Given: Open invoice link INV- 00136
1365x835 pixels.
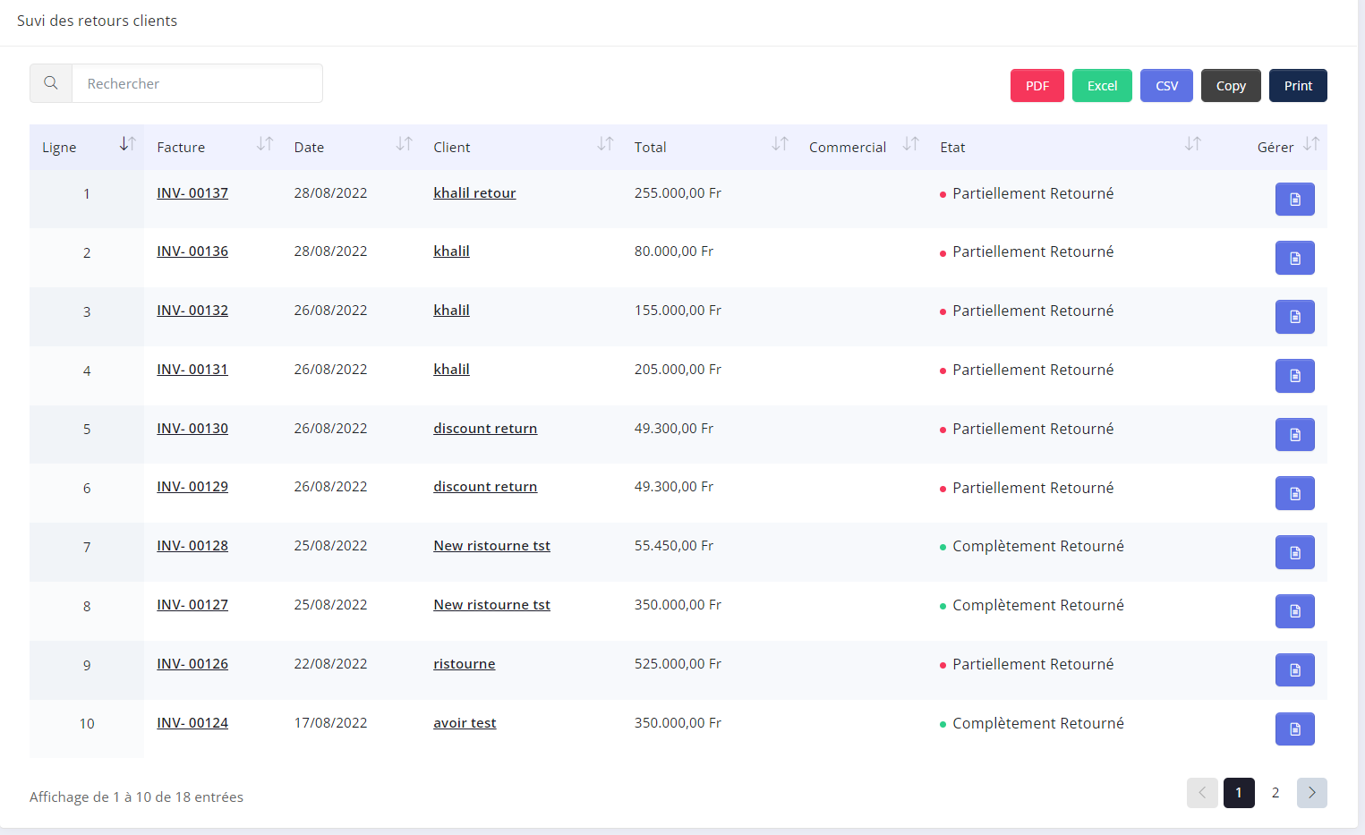Looking at the screenshot, I should pyautogui.click(x=192, y=251).
